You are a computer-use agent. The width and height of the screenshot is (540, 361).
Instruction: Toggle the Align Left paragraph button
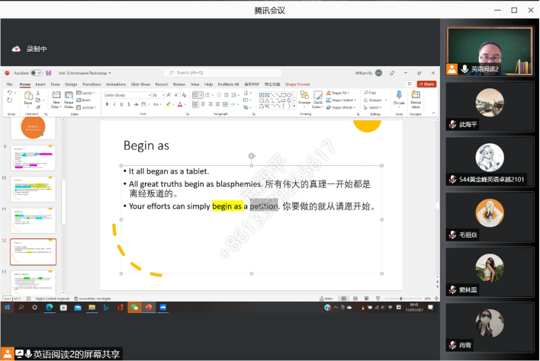click(195, 104)
